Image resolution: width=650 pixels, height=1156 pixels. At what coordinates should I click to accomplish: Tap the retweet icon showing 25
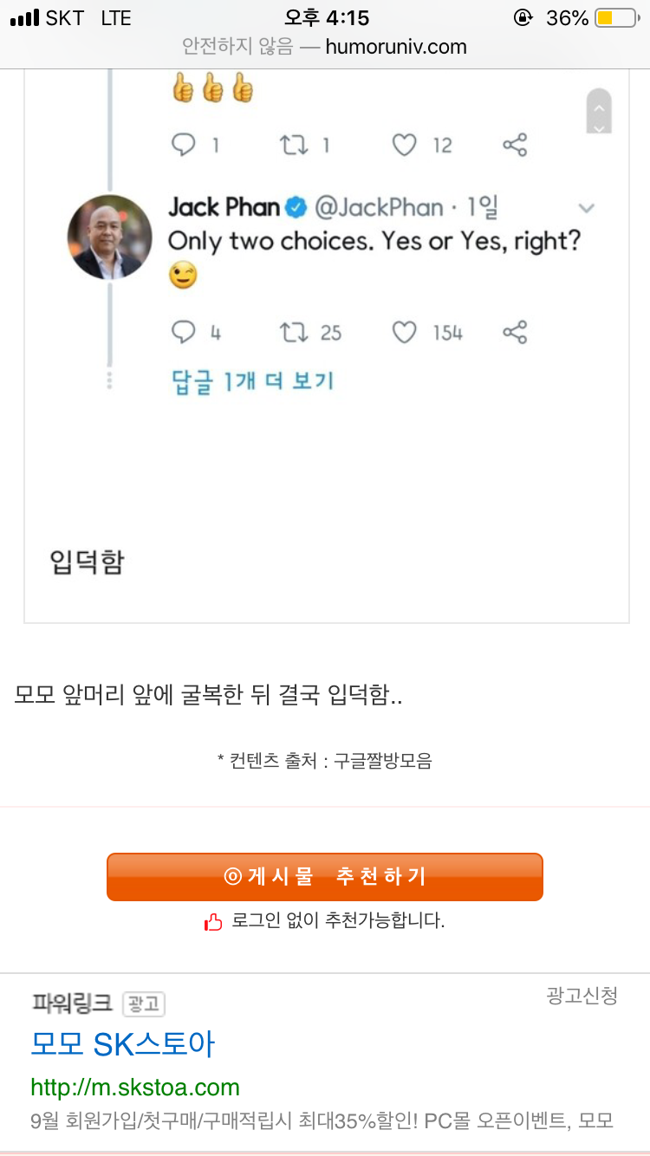point(293,333)
